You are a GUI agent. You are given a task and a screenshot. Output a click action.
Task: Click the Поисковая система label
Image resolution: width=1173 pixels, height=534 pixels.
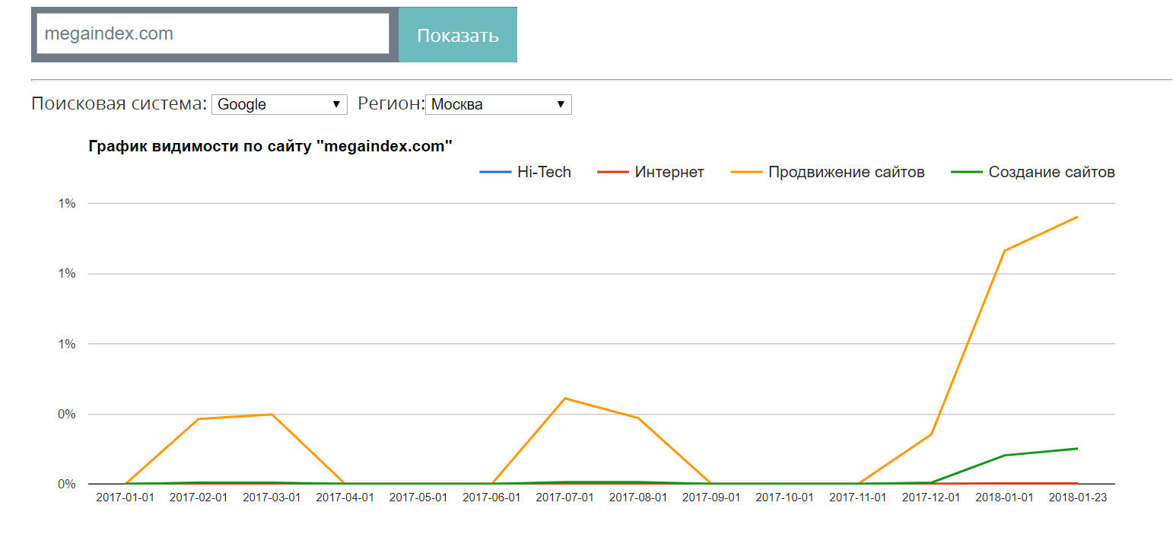pos(119,103)
